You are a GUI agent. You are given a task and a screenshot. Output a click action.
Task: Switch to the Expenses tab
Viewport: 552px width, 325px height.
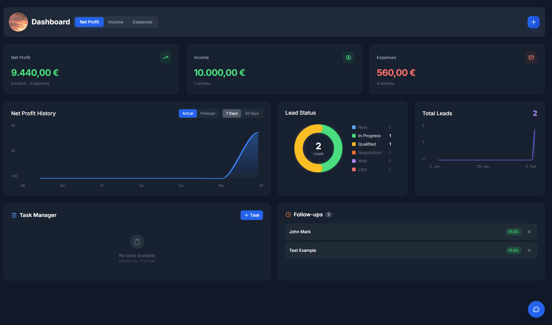click(x=143, y=22)
